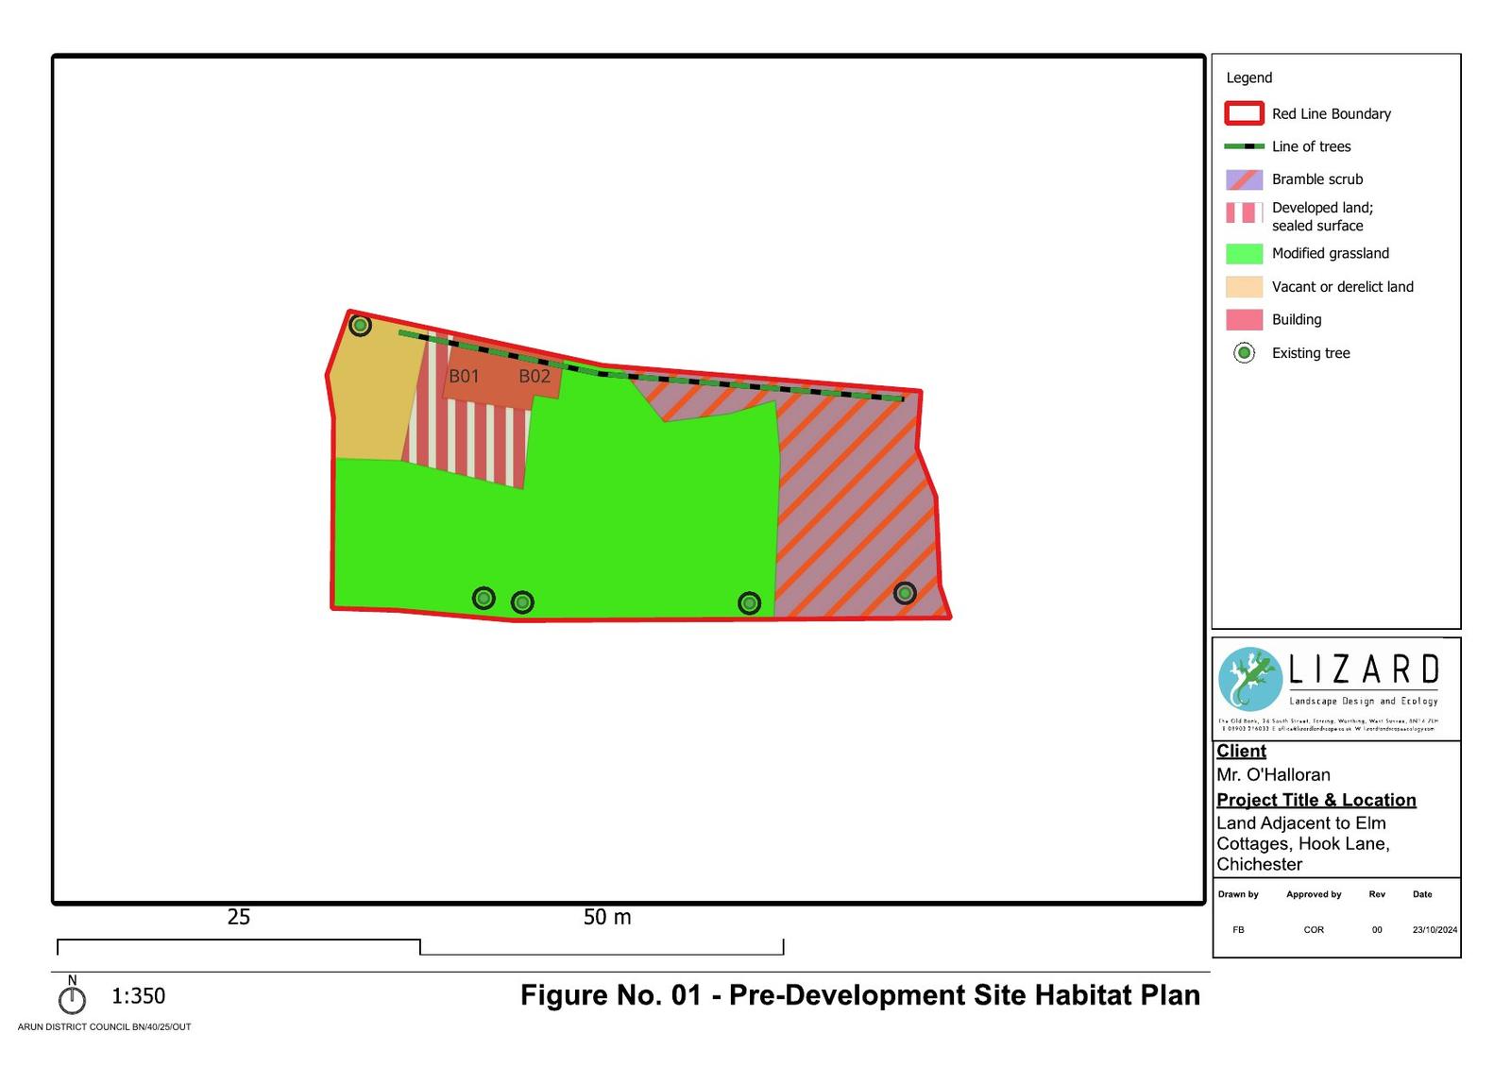1511x1067 pixels.
Task: Select the tree inside the bramble scrub area
Action: (905, 593)
